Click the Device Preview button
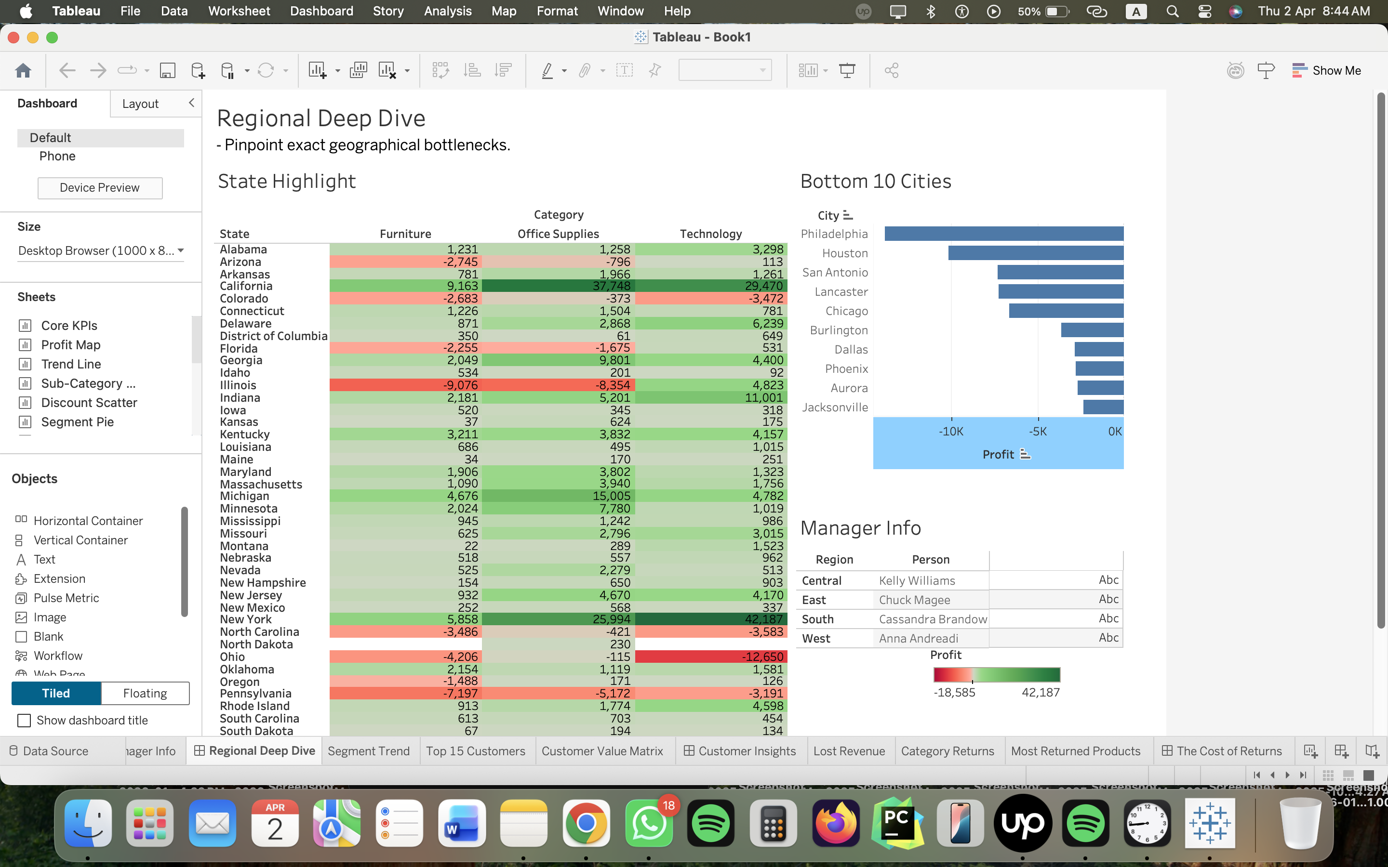Viewport: 1388px width, 867px height. [100, 187]
